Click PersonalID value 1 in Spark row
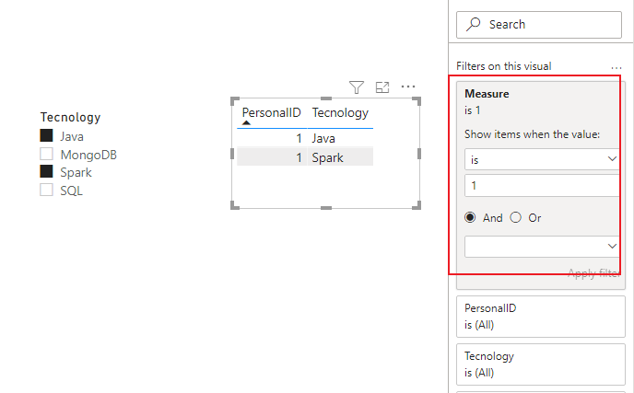 coord(299,157)
